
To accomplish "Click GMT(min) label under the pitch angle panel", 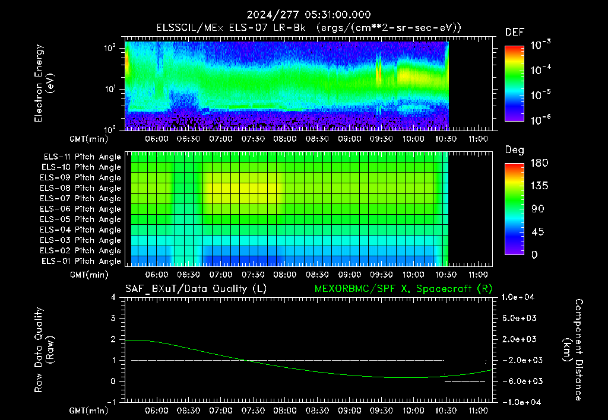I will click(x=89, y=275).
